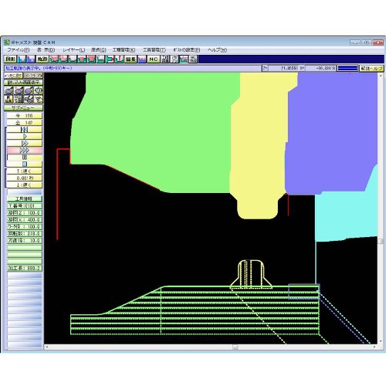Click the サブメニュー button
Image resolution: width=386 pixels, height=386 pixels.
[23, 108]
